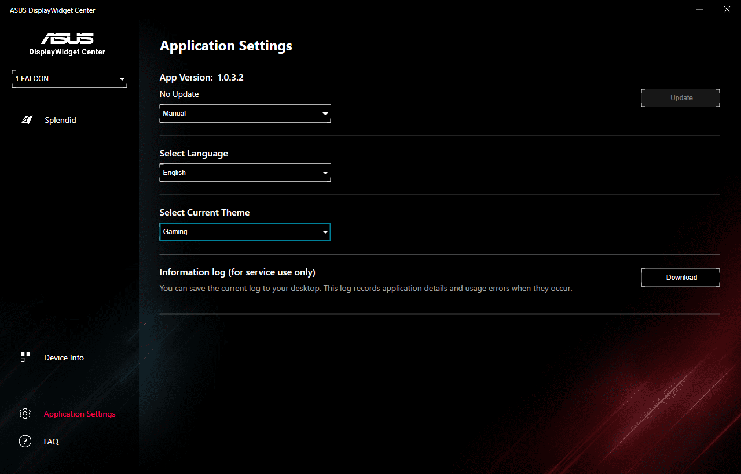The height and width of the screenshot is (474, 741).
Task: Open the Manual update mode dropdown
Action: 245,113
